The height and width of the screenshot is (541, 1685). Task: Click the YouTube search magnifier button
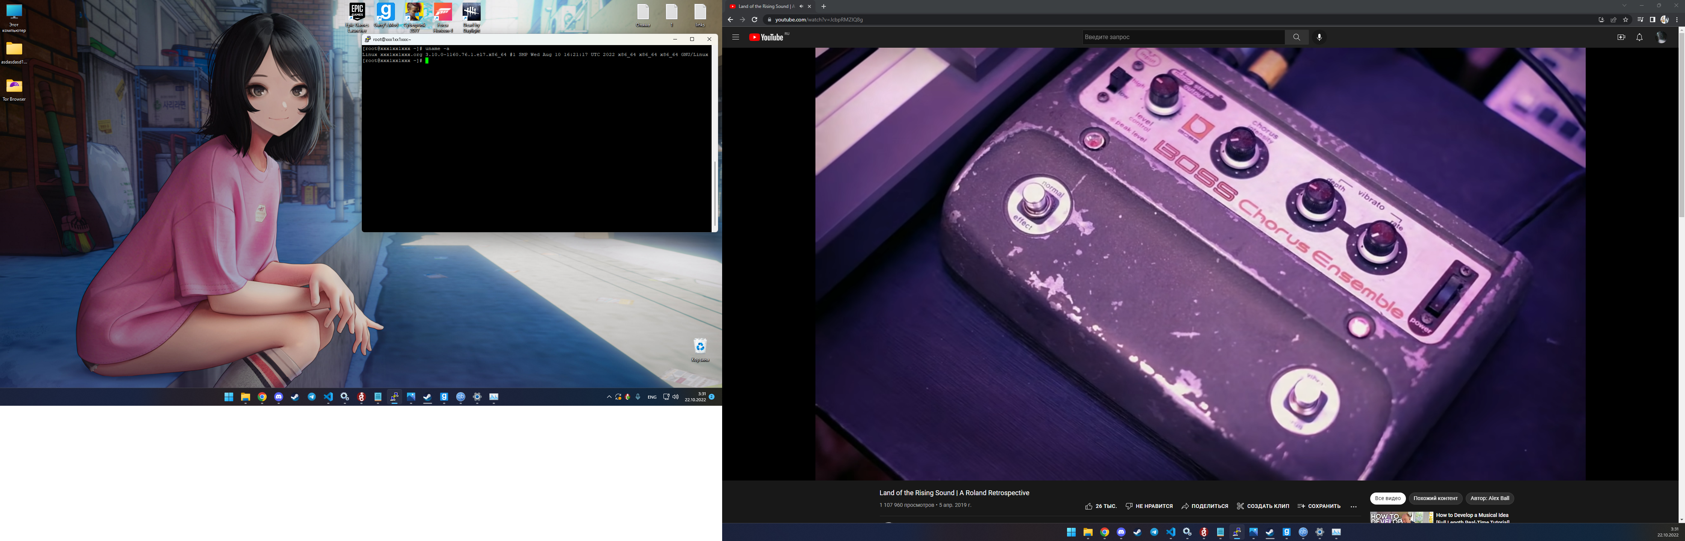click(x=1296, y=37)
